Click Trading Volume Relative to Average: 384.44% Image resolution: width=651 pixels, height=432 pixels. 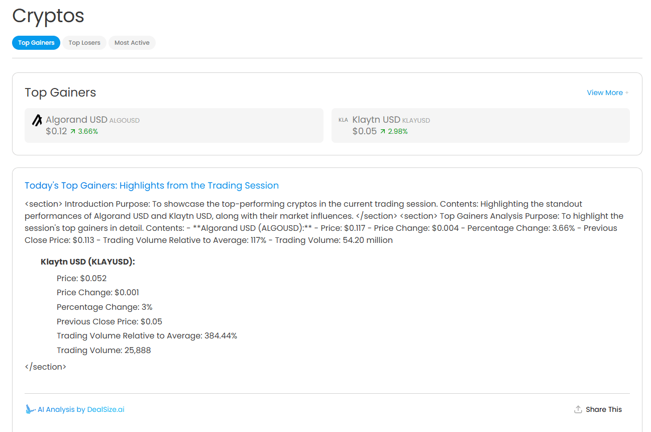[147, 336]
